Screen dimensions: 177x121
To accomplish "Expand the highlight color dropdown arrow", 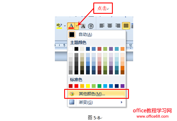I will [65, 26].
